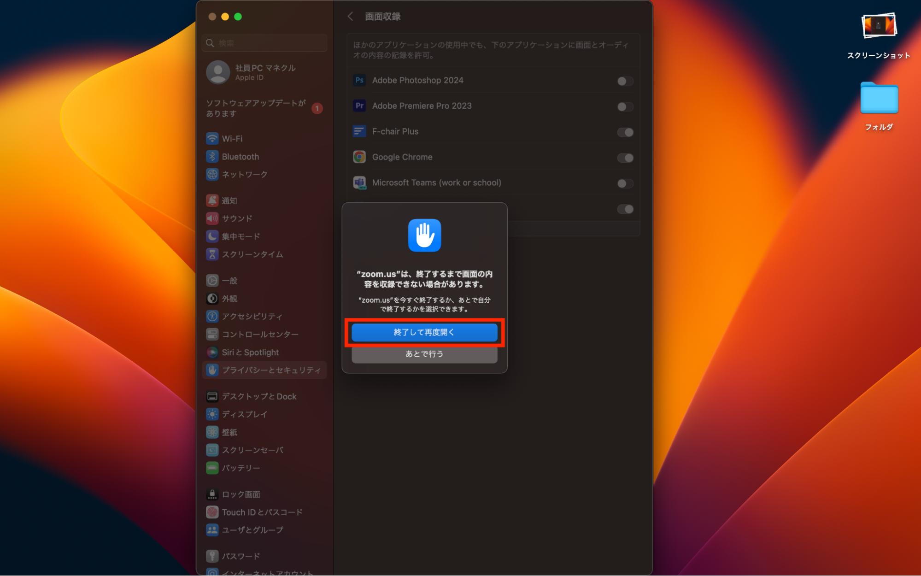Image resolution: width=921 pixels, height=576 pixels.
Task: Toggle F-chair Plus recording switch
Action: pyautogui.click(x=624, y=132)
